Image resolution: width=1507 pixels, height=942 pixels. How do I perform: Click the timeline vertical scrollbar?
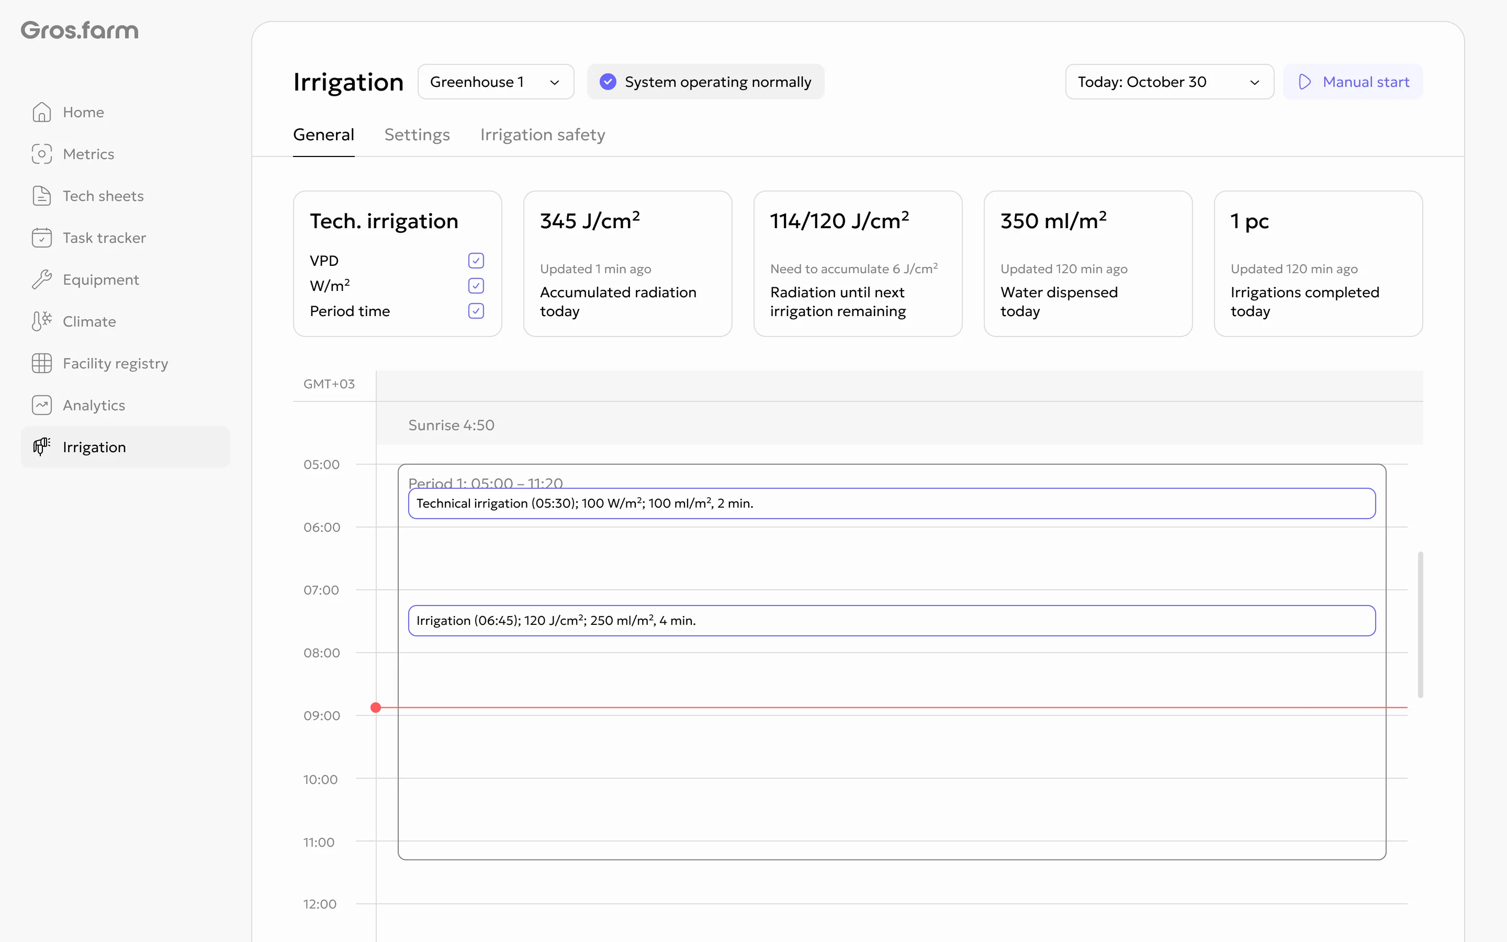pos(1421,624)
